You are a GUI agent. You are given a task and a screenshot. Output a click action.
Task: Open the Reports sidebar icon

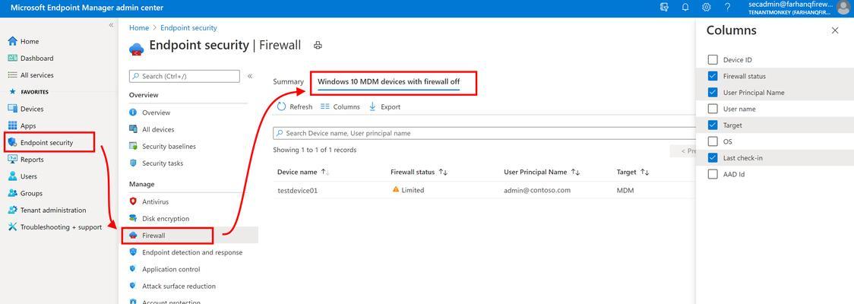pyautogui.click(x=12, y=160)
